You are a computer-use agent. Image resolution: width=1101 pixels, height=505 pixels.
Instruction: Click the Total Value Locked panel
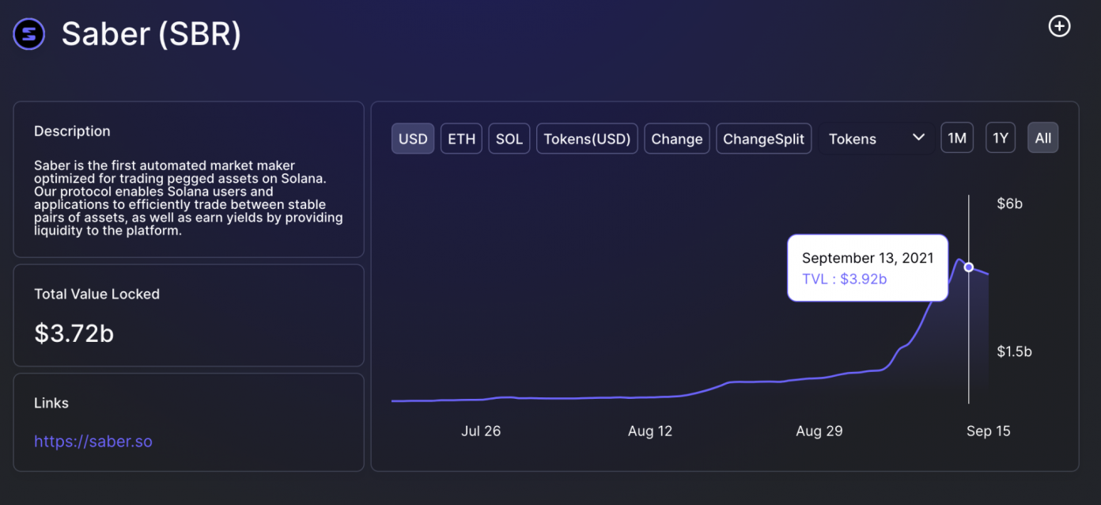[188, 315]
